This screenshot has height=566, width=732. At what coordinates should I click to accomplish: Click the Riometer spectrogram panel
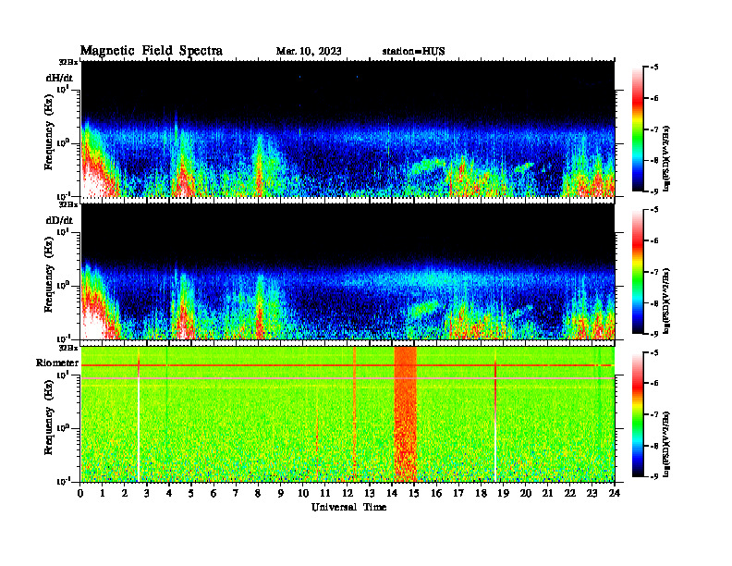click(348, 414)
